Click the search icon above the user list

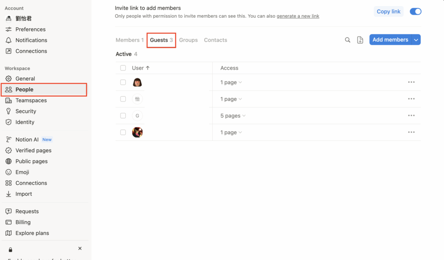coord(347,40)
